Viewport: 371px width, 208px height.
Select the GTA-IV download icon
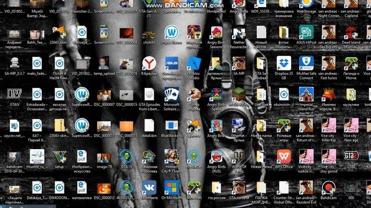click(126, 157)
